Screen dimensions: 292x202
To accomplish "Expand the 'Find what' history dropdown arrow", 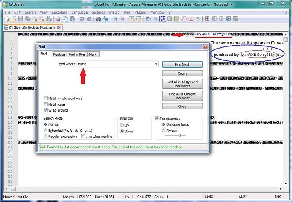I will (x=156, y=64).
